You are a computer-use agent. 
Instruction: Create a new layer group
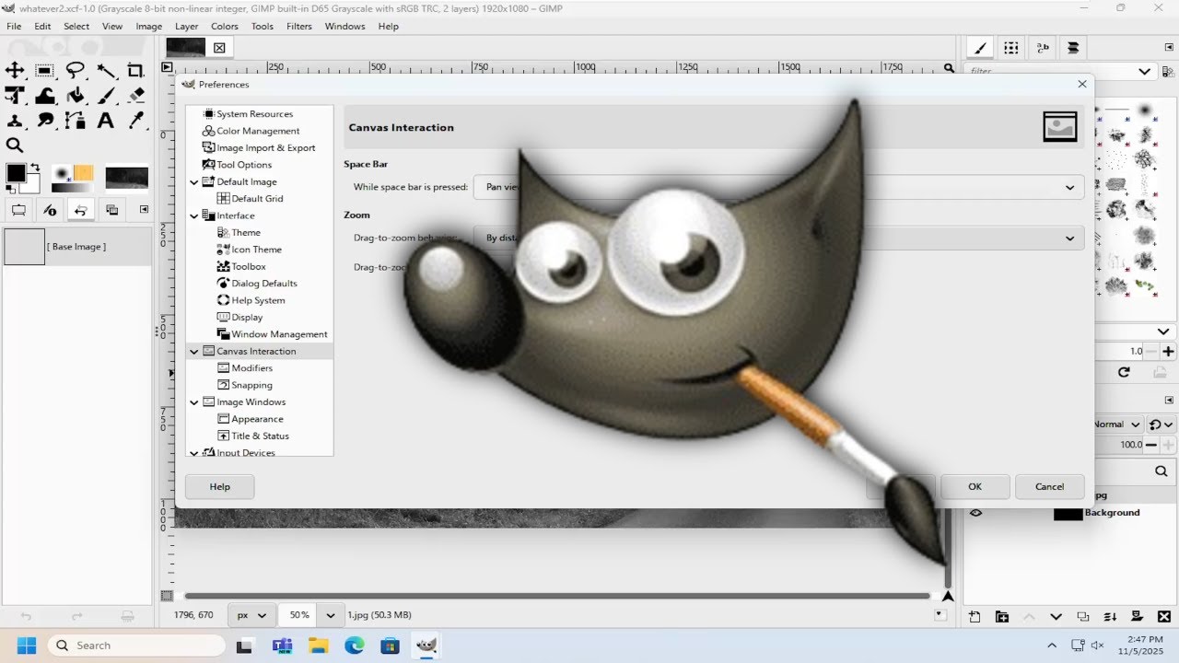point(1002,617)
